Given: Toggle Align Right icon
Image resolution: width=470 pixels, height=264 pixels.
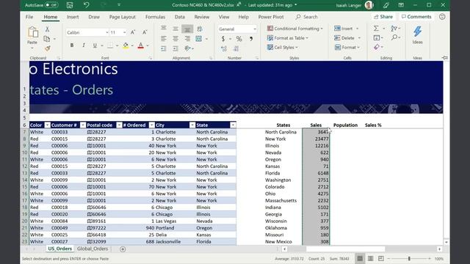Looking at the screenshot, I should 187,39.
